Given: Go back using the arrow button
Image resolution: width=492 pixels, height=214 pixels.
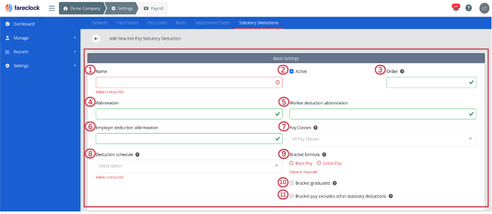Looking at the screenshot, I should click(x=96, y=39).
